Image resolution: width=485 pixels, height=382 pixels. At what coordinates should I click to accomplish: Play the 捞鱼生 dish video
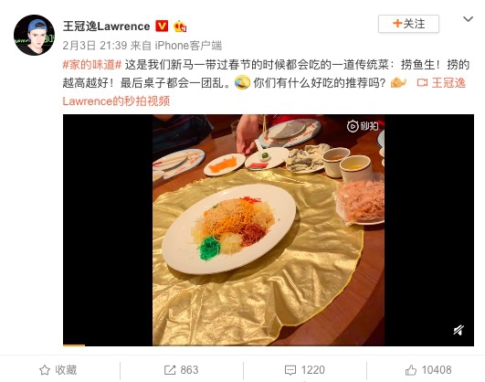pyautogui.click(x=269, y=230)
